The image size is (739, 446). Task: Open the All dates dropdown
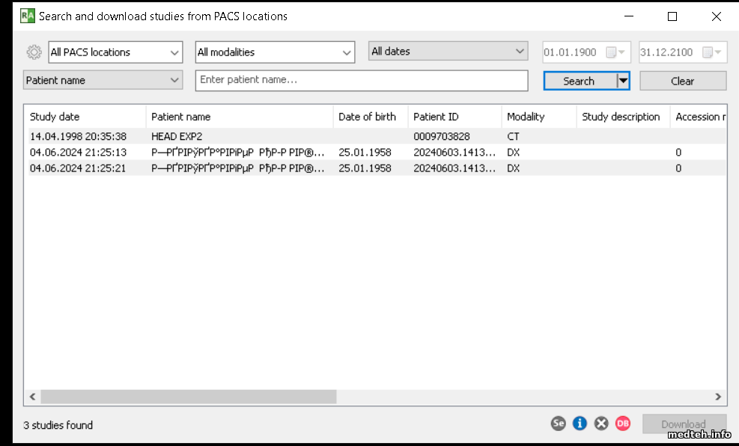(448, 52)
